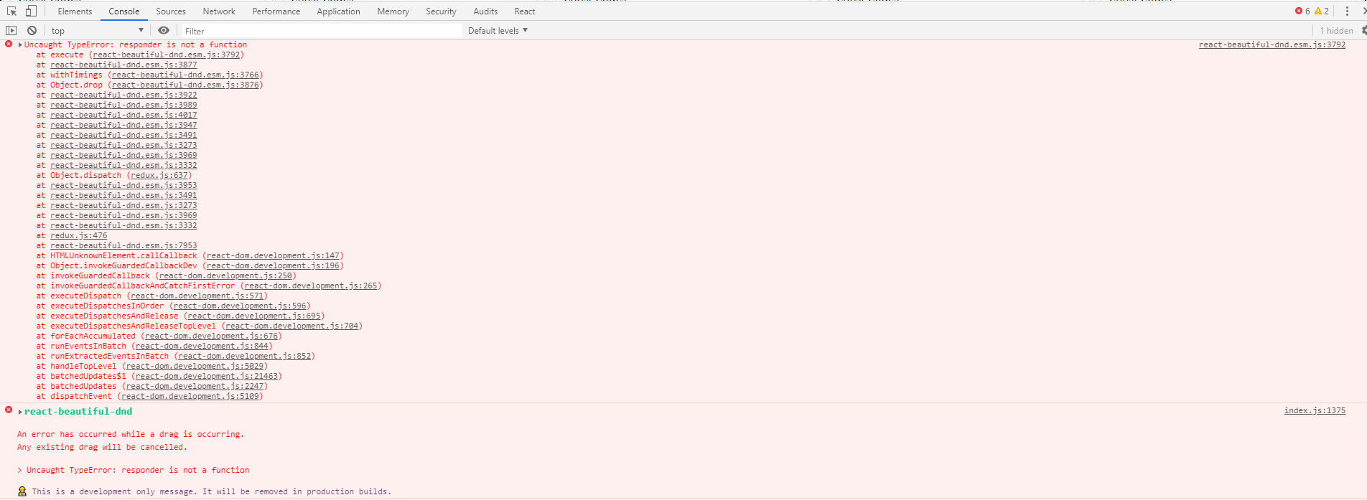Click the yellow warning count badge
The height and width of the screenshot is (500, 1367).
pyautogui.click(x=1322, y=11)
